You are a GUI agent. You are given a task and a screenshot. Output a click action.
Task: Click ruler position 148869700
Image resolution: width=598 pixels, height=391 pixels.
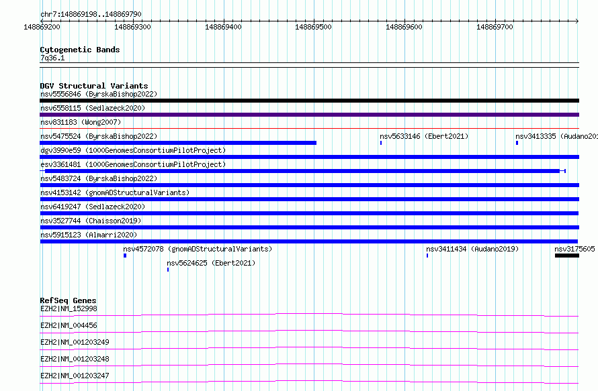(x=495, y=27)
